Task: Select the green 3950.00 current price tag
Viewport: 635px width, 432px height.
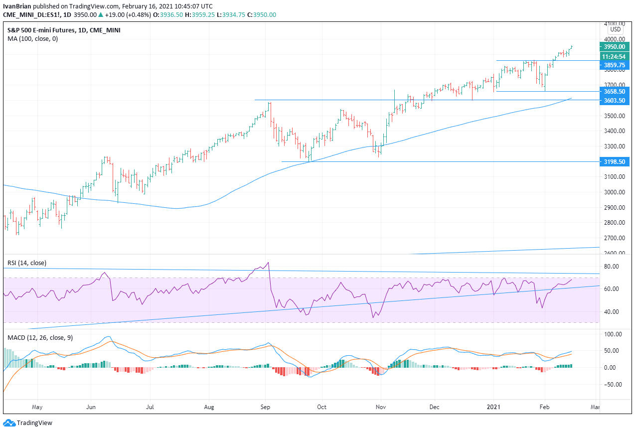Action: coord(615,47)
